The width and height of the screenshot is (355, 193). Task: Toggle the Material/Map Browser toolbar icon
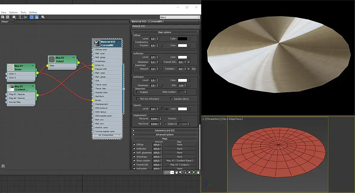coord(31,17)
